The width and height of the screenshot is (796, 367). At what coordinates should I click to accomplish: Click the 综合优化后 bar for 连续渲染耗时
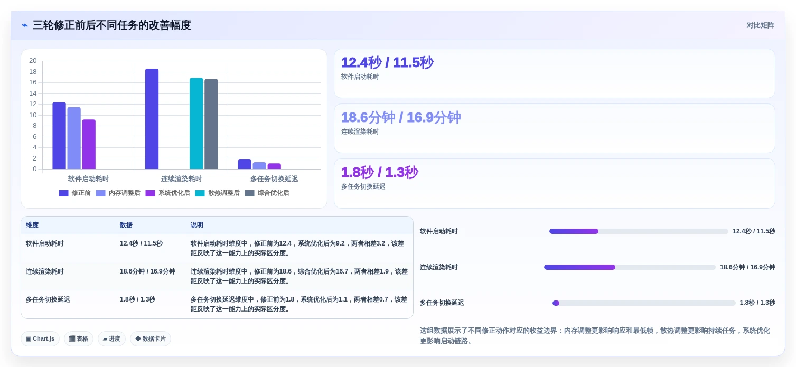pyautogui.click(x=211, y=124)
